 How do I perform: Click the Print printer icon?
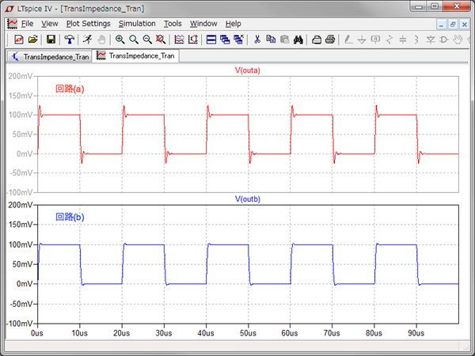[331, 40]
